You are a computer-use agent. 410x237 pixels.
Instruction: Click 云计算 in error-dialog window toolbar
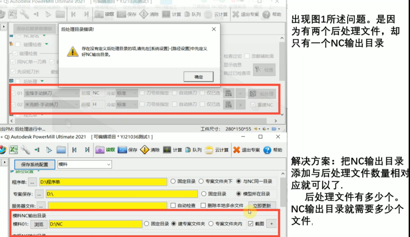[x=216, y=14]
